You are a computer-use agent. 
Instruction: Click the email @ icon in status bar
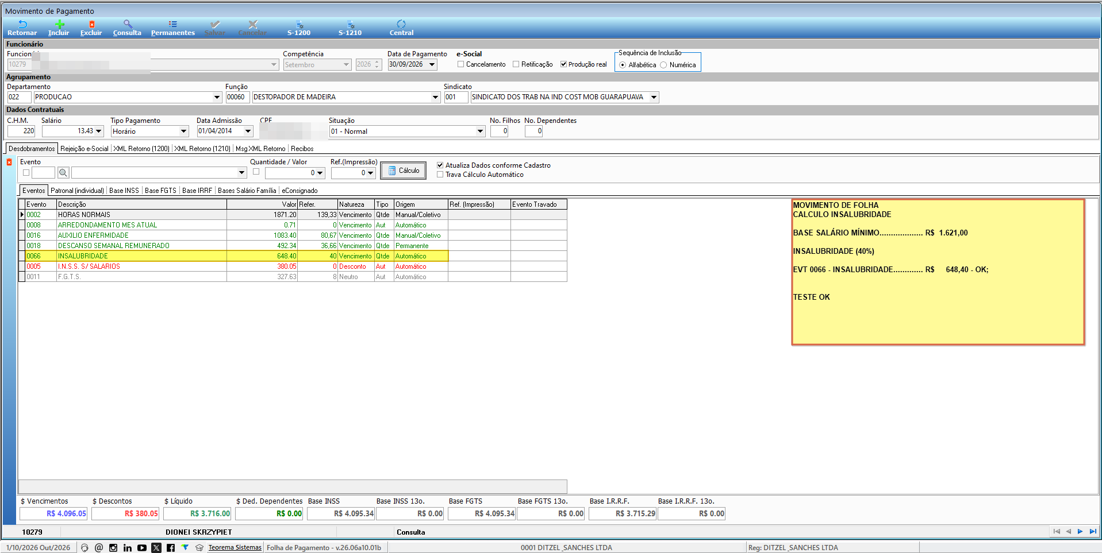click(x=99, y=548)
